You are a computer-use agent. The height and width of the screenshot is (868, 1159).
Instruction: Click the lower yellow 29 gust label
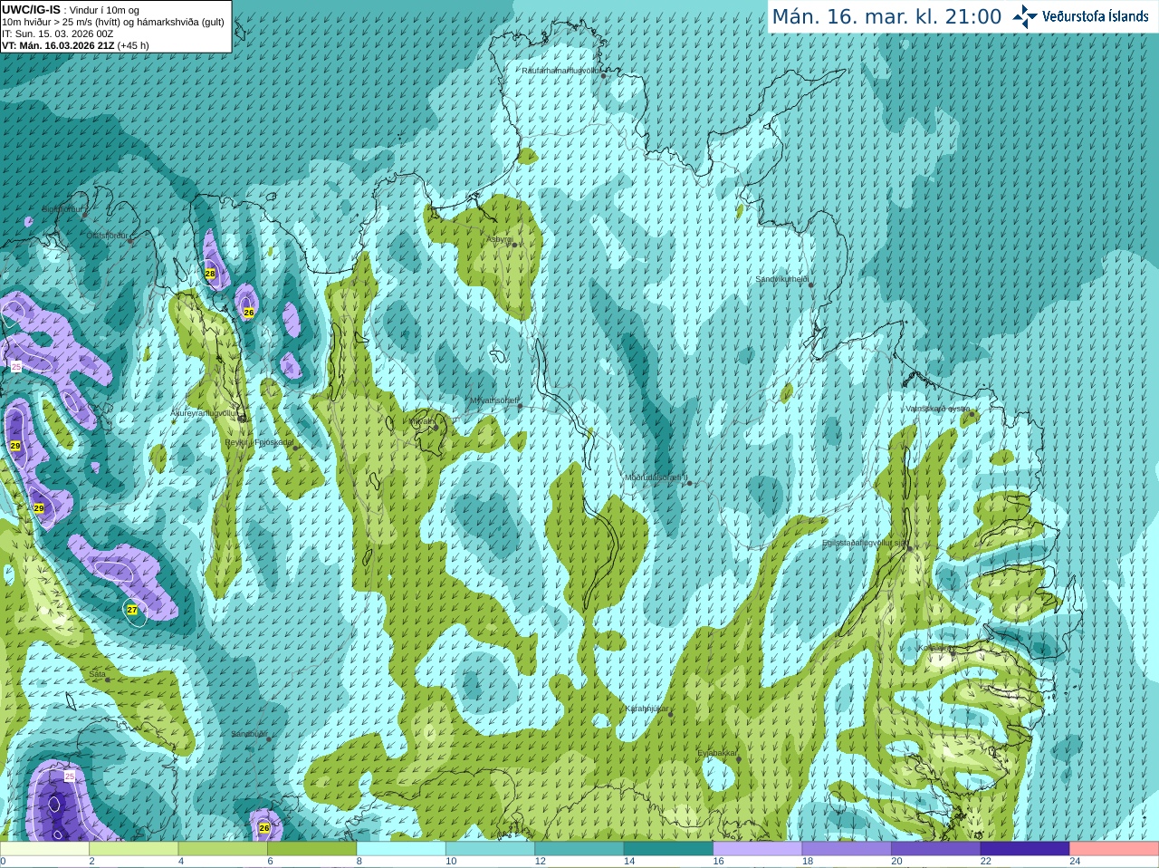[x=39, y=508]
